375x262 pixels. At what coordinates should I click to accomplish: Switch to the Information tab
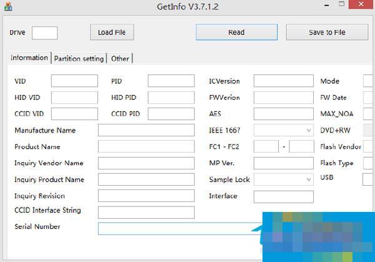[x=29, y=58]
